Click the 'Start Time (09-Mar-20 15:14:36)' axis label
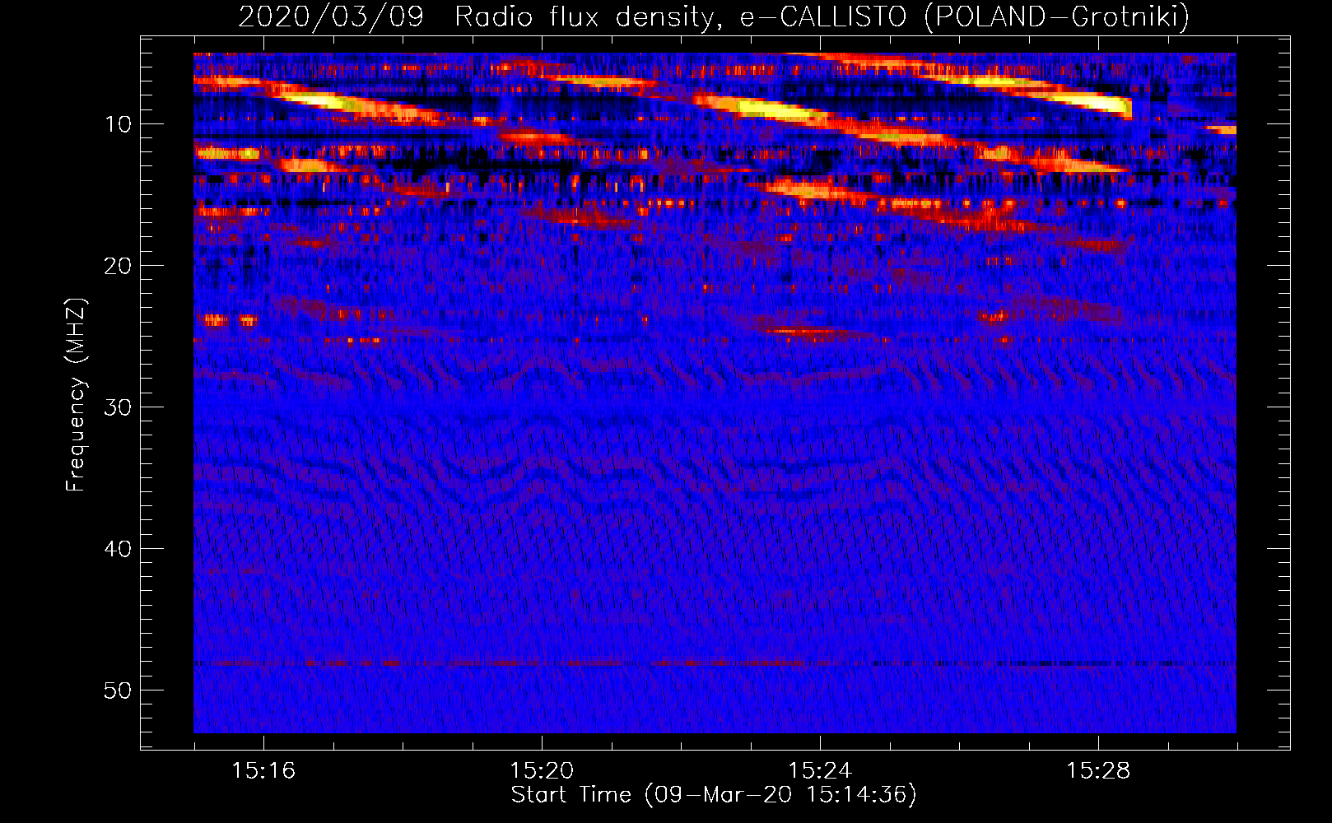 [x=714, y=795]
